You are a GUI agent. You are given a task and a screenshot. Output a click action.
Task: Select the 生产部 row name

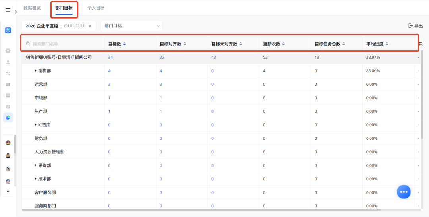point(41,111)
